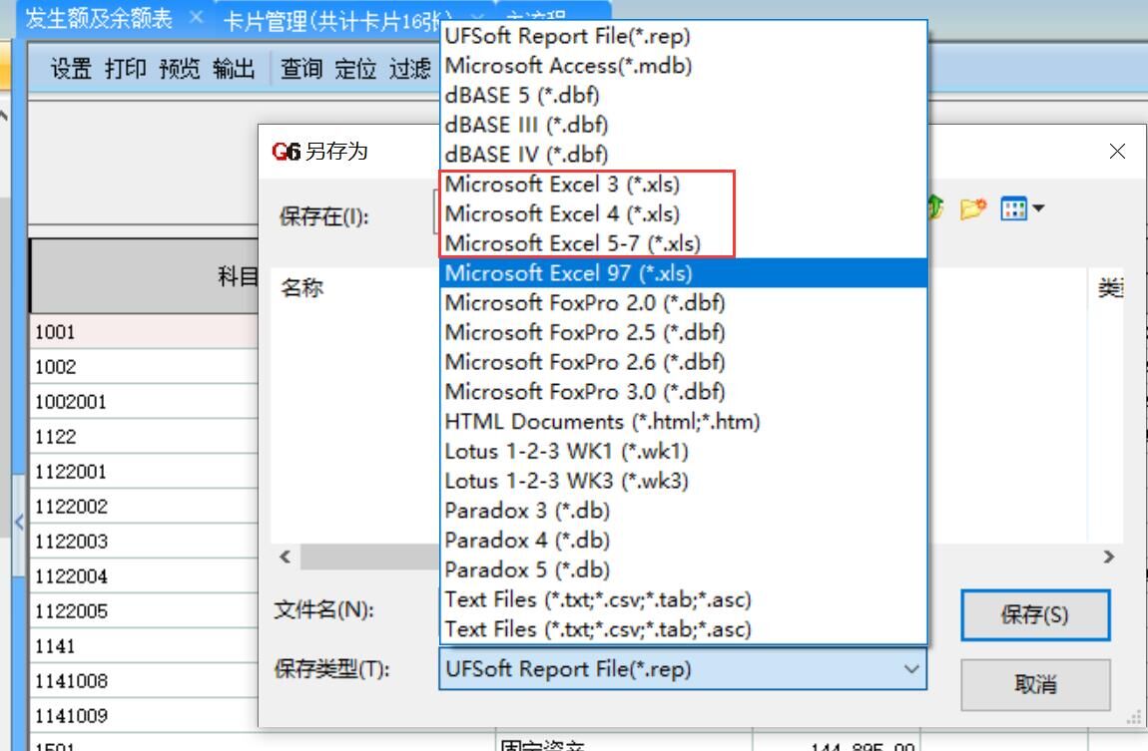1148x751 pixels.
Task: Close the 发生额及余额表 tab
Action: (196, 17)
